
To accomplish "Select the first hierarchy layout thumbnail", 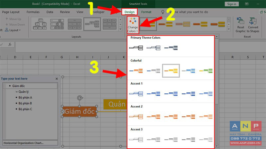I will point(40,24).
